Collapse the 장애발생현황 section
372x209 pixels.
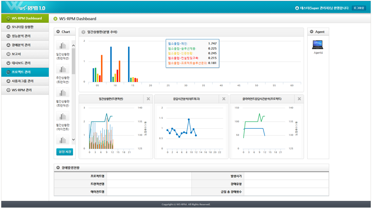point(58,168)
